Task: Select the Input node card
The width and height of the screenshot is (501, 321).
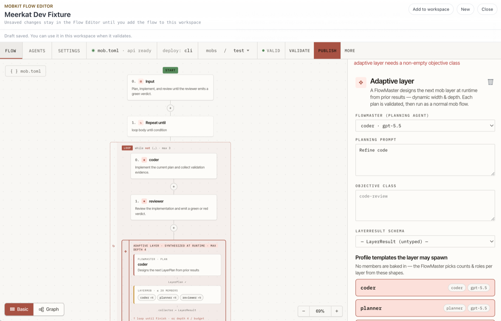Action: (170, 87)
